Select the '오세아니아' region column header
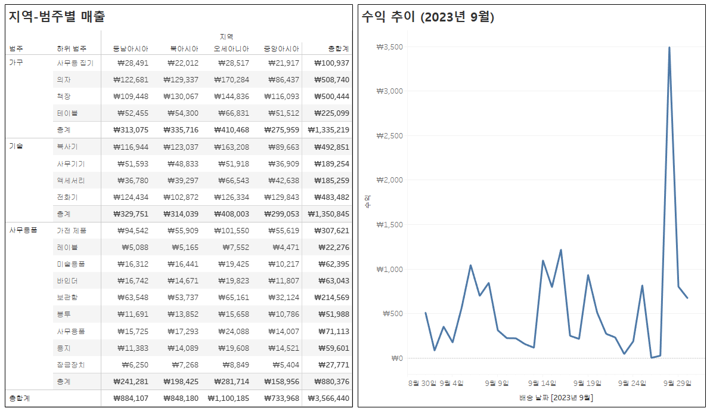Screen dimensions: 710x411 [231, 48]
